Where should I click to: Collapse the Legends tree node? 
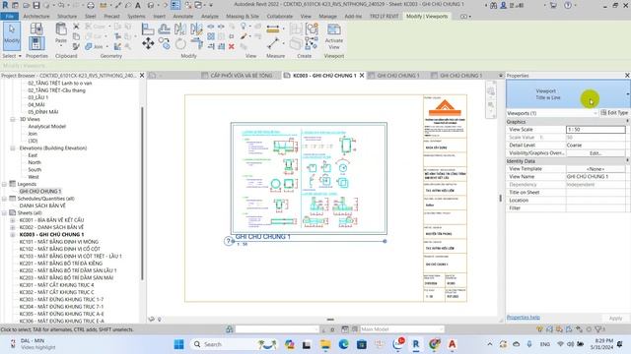pos(4,184)
